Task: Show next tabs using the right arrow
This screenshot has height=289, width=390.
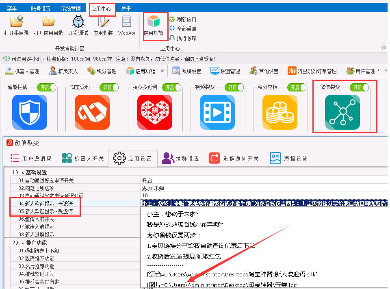Action: click(x=386, y=70)
